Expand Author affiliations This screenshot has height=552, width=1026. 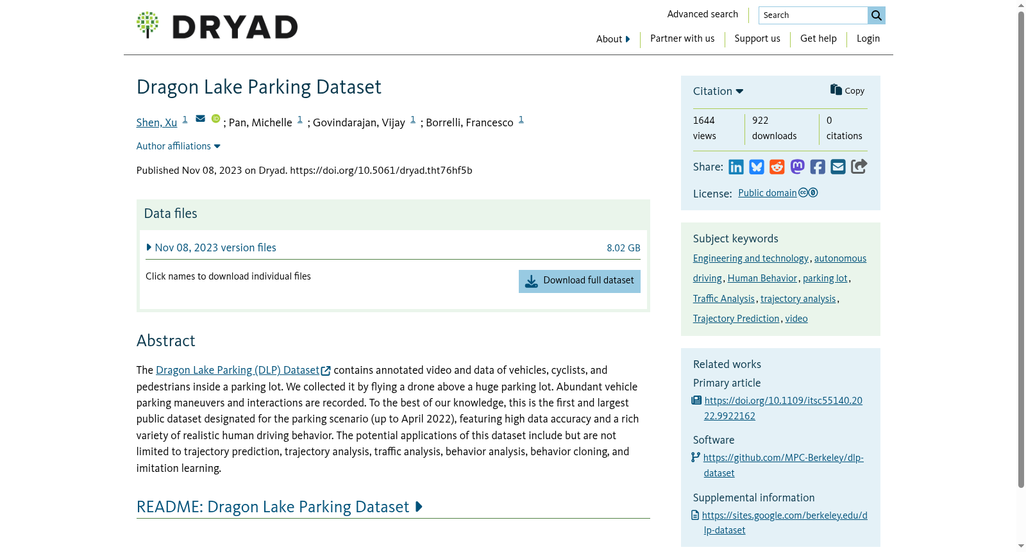[178, 146]
